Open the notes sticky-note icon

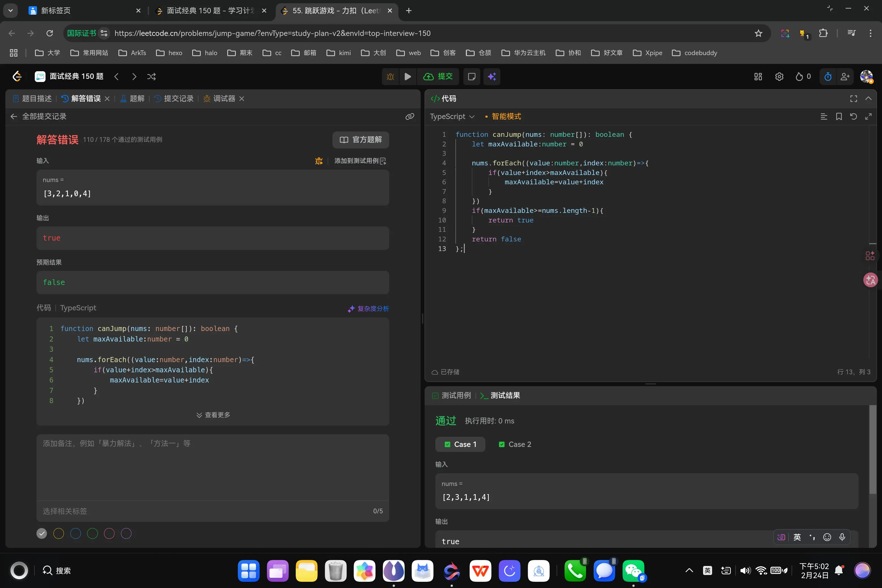[x=471, y=77]
